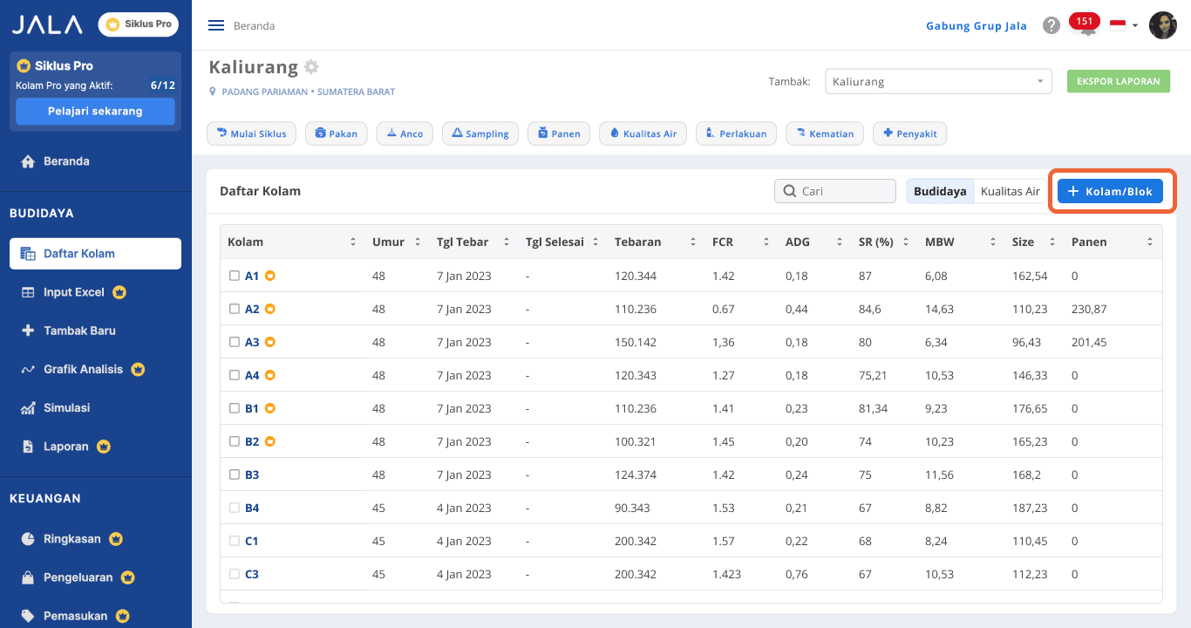This screenshot has height=628, width=1191.
Task: Click the crown icon next to Grafik Analisis
Action: point(138,369)
